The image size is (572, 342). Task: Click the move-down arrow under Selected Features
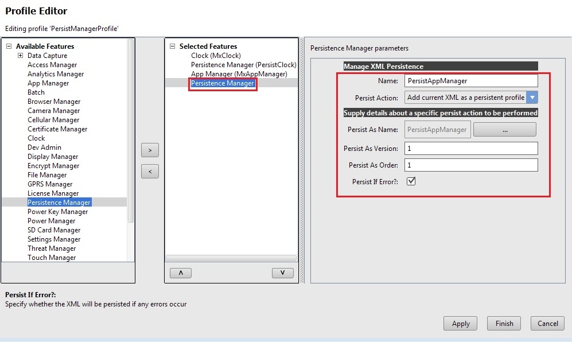click(x=282, y=273)
